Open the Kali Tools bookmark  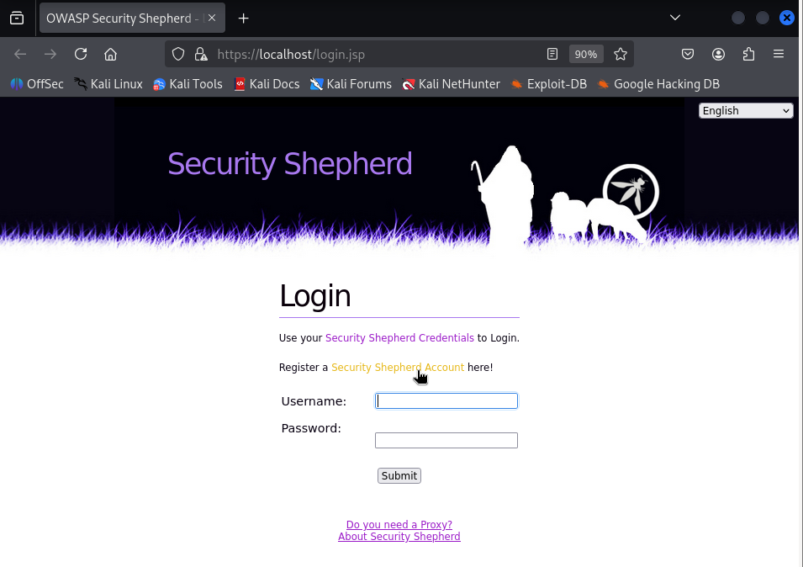[188, 84]
